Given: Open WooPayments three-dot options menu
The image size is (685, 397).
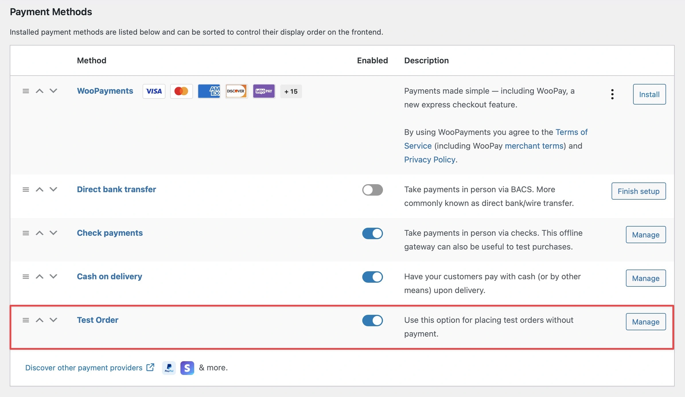Looking at the screenshot, I should [x=612, y=94].
